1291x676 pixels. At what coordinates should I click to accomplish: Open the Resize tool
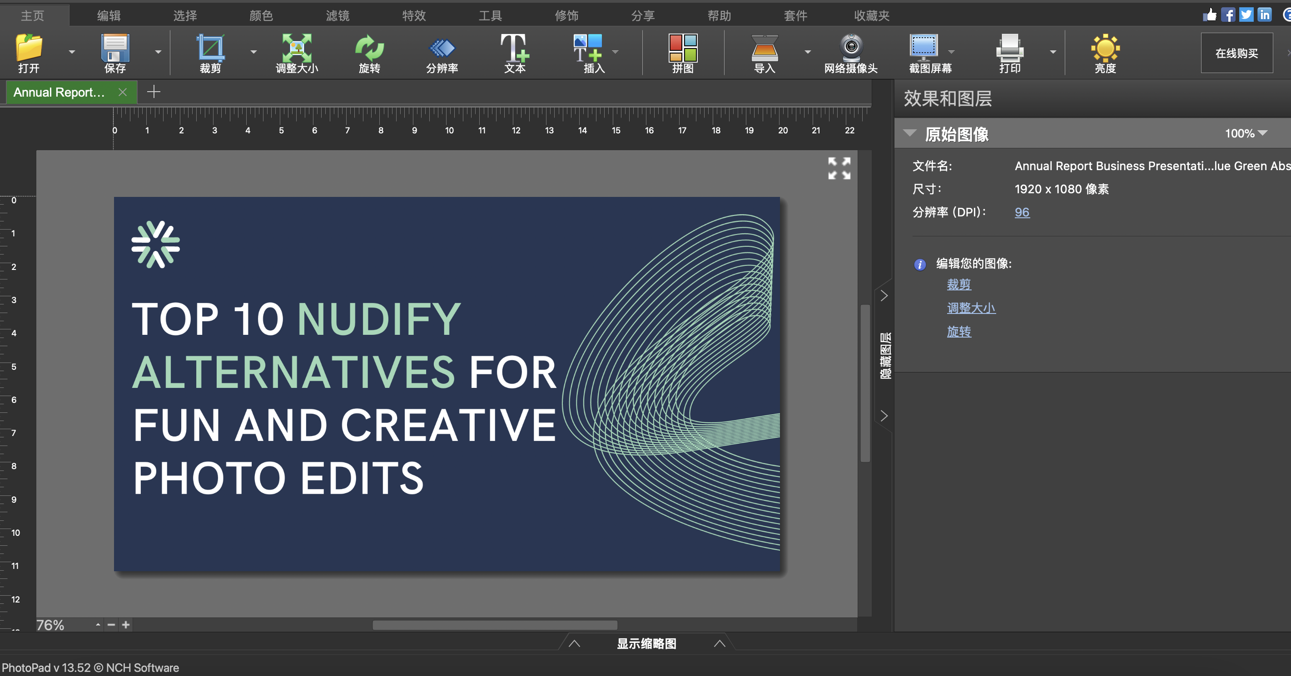click(x=297, y=48)
